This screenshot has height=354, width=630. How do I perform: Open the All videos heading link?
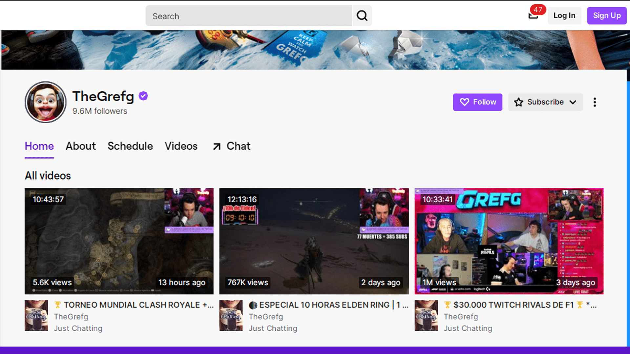(48, 176)
